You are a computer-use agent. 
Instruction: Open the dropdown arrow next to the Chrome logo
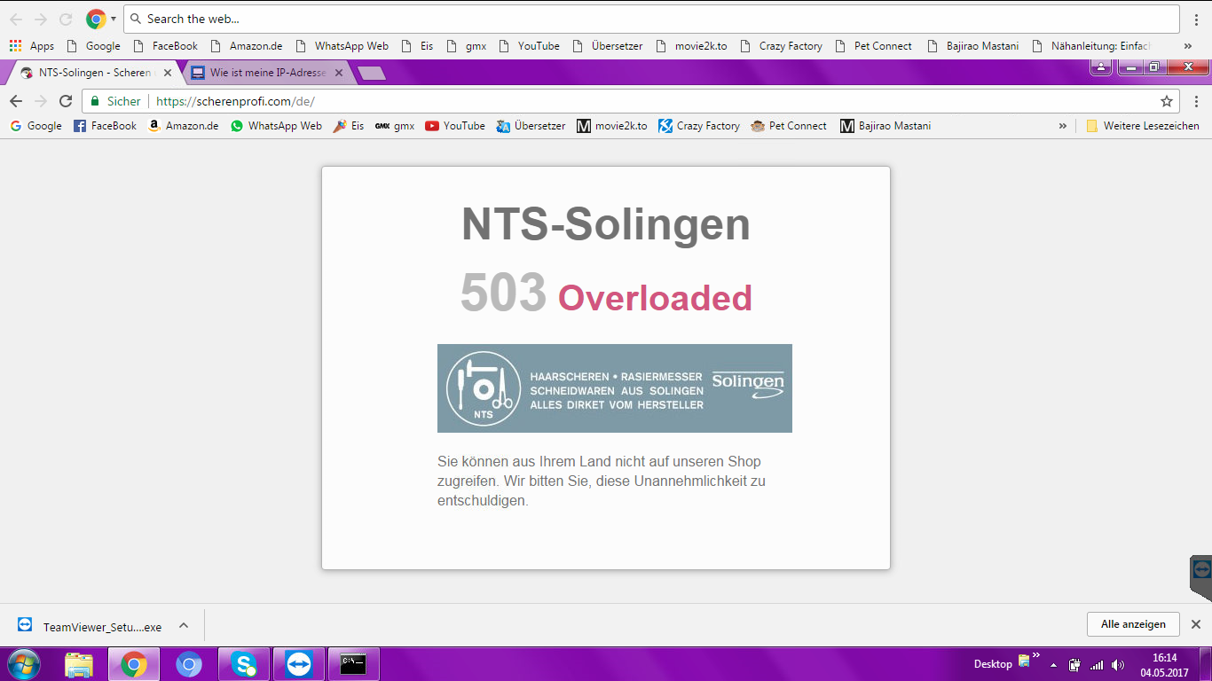114,19
